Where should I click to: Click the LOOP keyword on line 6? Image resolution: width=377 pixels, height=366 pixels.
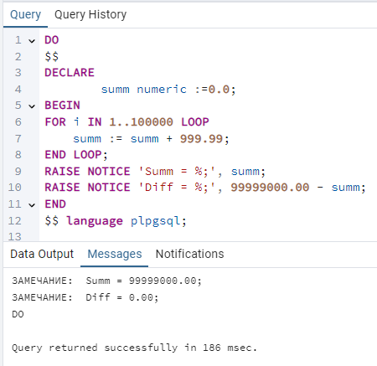[x=195, y=122]
